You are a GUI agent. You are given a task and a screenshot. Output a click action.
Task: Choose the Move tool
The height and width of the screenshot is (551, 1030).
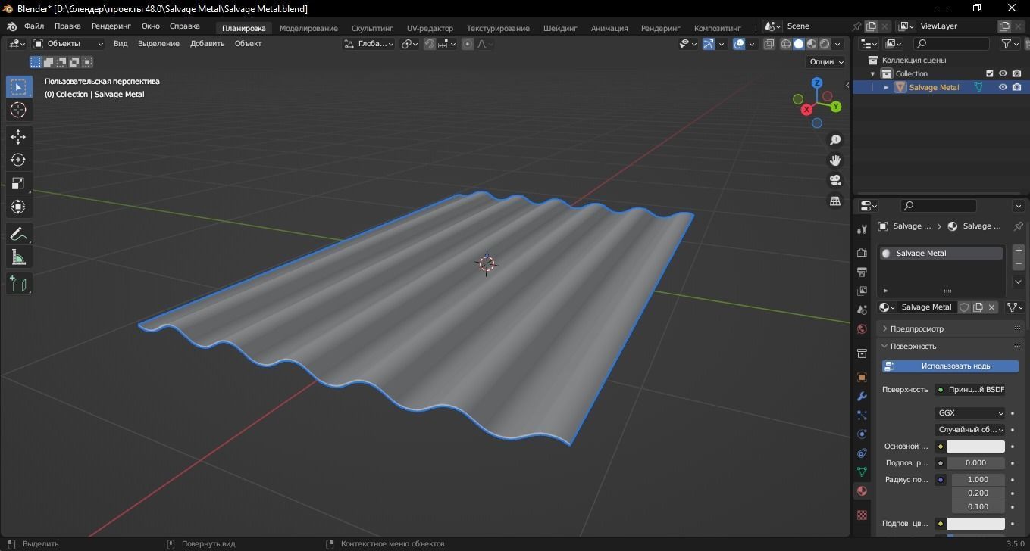[18, 136]
